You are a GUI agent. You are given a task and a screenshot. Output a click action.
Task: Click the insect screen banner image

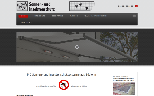point(82,6)
